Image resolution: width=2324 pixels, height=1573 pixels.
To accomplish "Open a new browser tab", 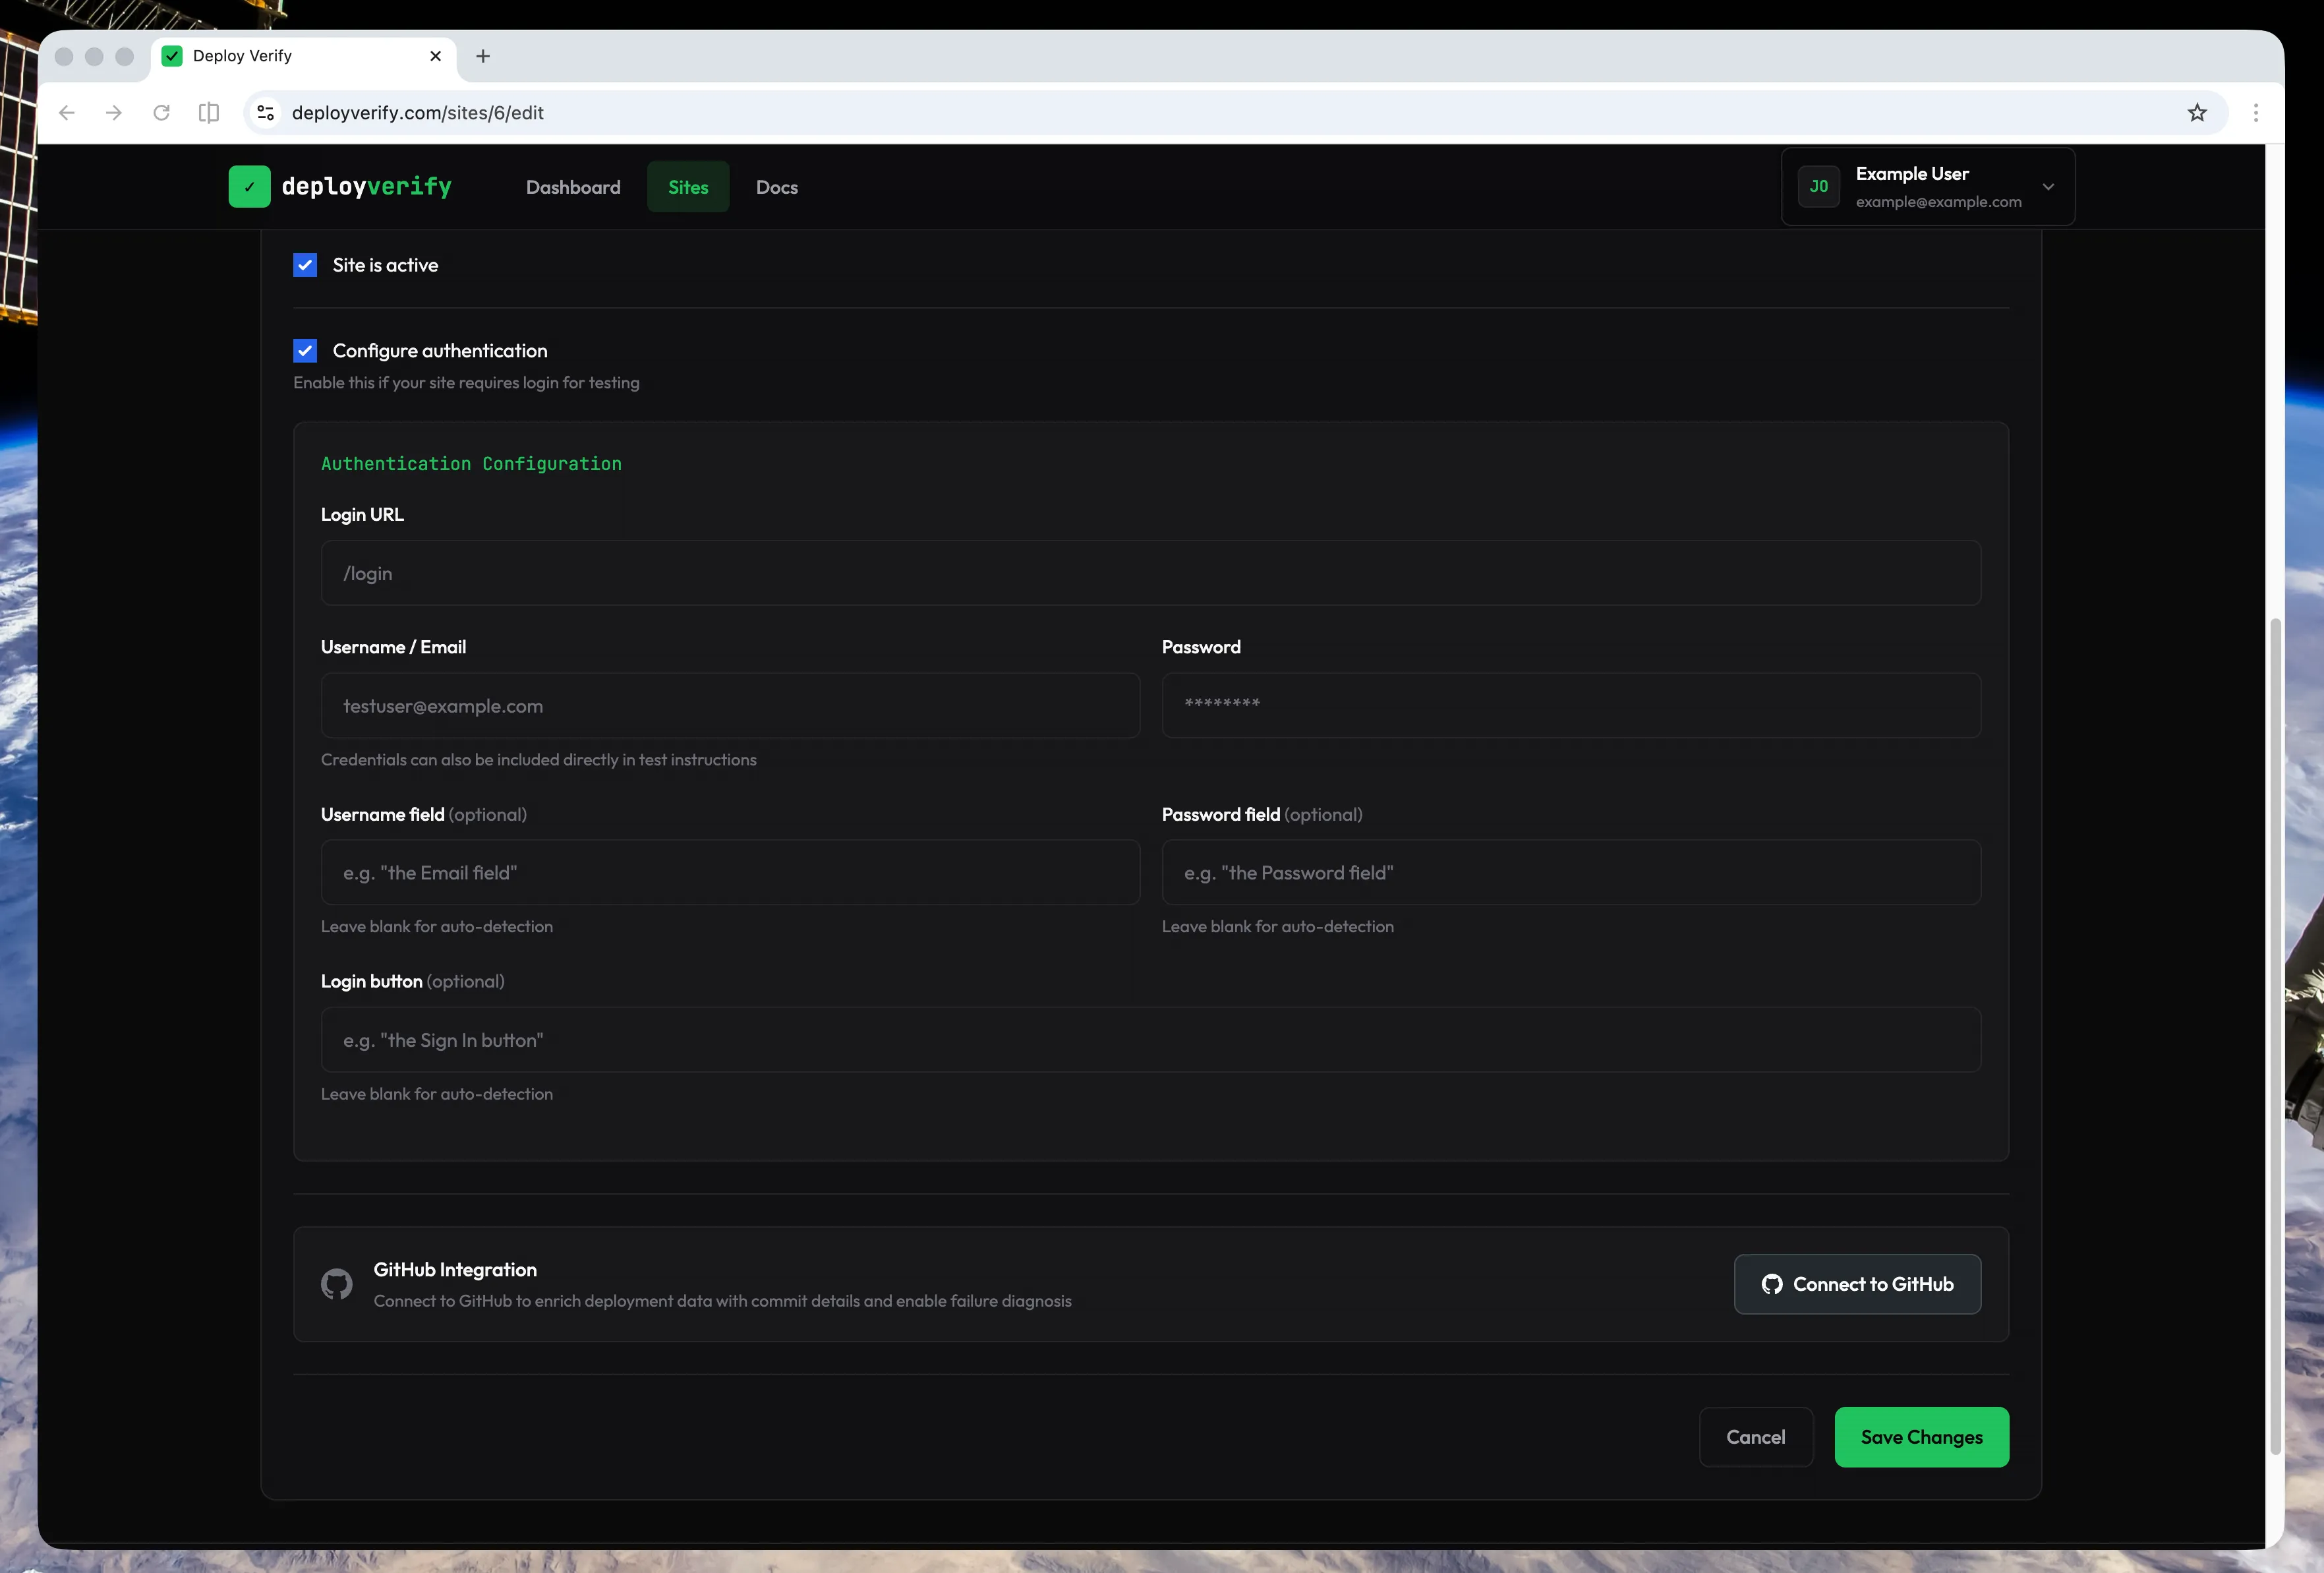I will pyautogui.click(x=483, y=56).
